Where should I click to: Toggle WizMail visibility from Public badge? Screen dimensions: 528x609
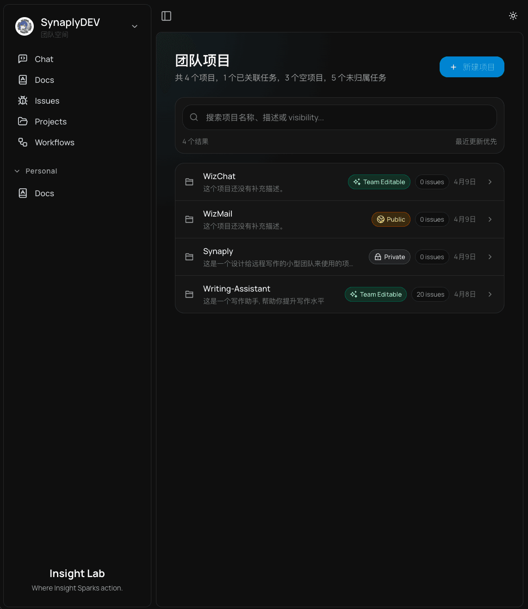(391, 219)
